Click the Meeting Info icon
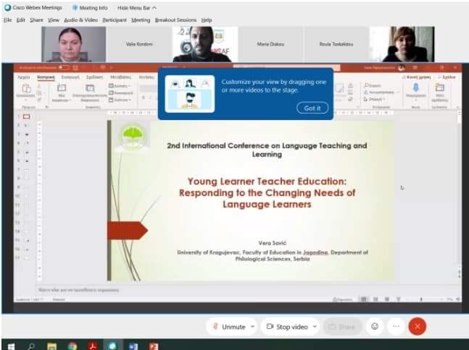 [x=75, y=8]
